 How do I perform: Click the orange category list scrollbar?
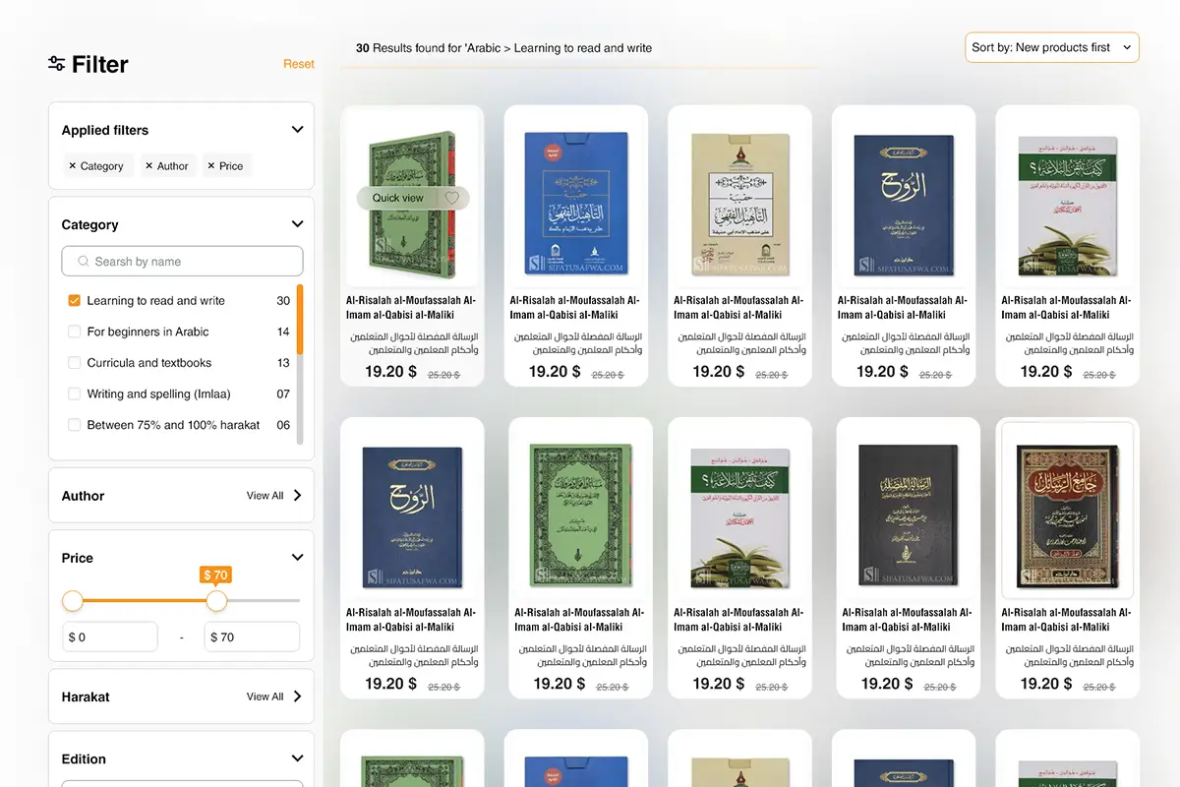(x=300, y=319)
